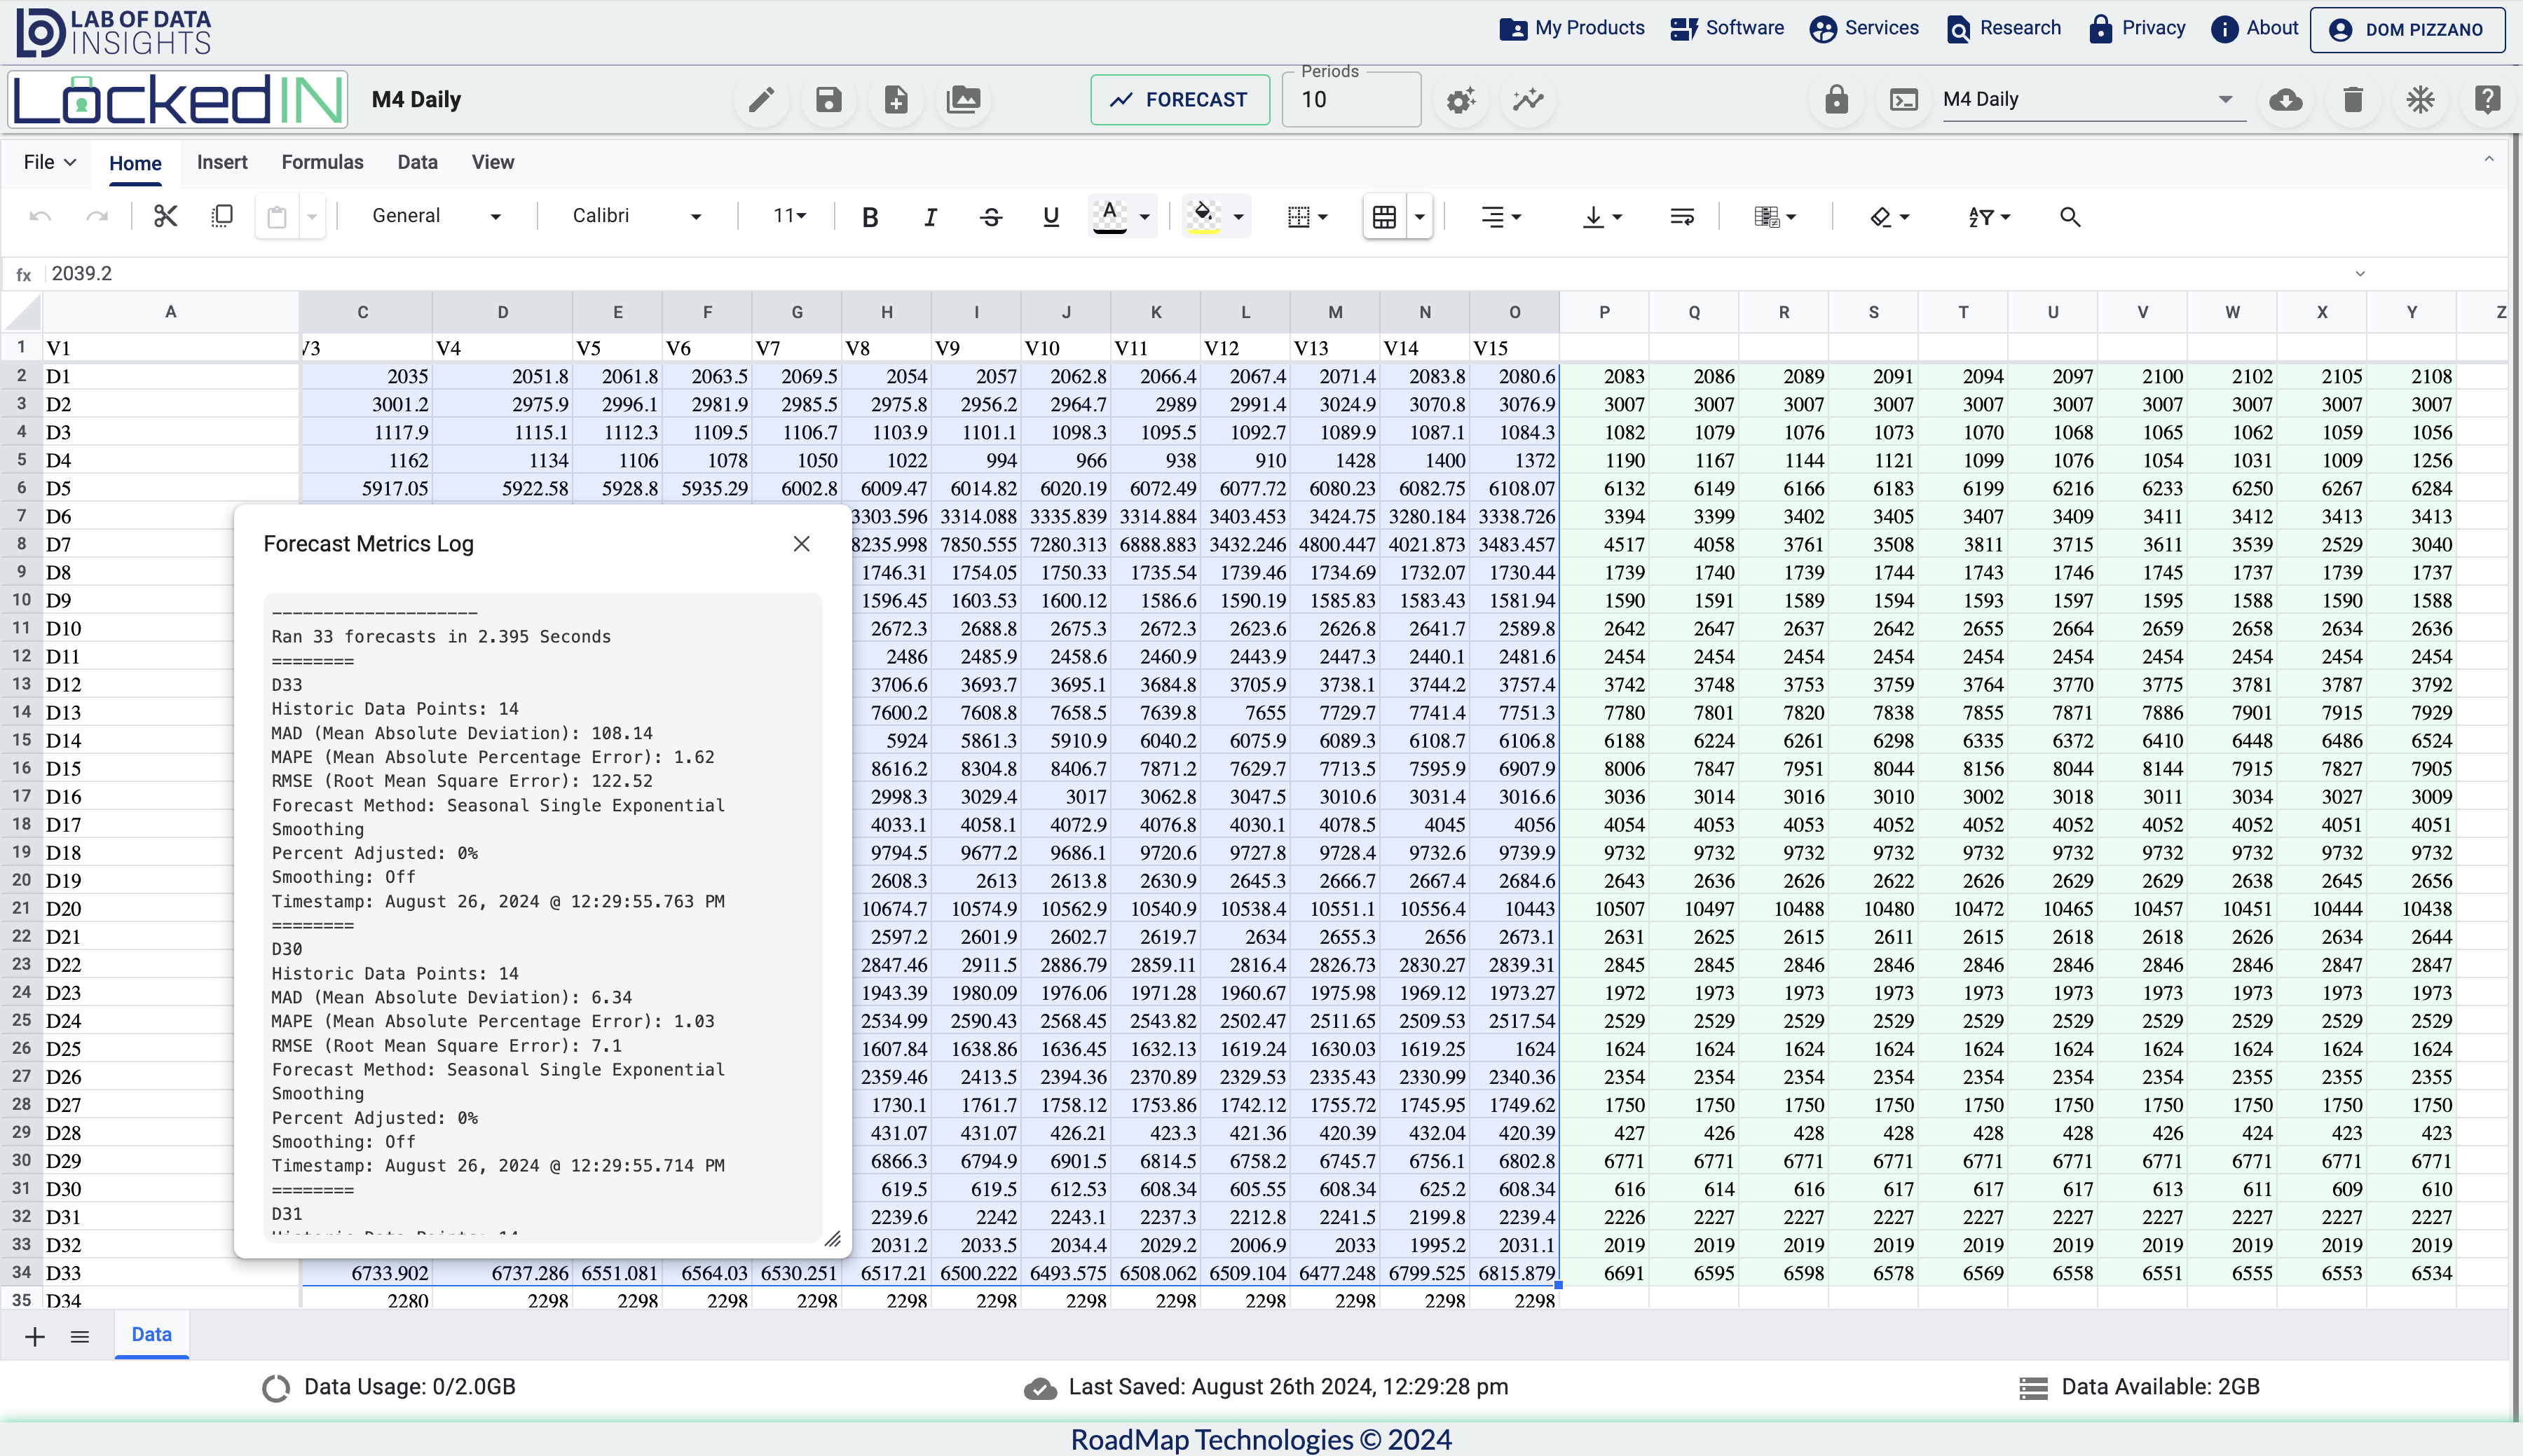Click the trash delete icon
The width and height of the screenshot is (2523, 1456).
coord(2353,100)
